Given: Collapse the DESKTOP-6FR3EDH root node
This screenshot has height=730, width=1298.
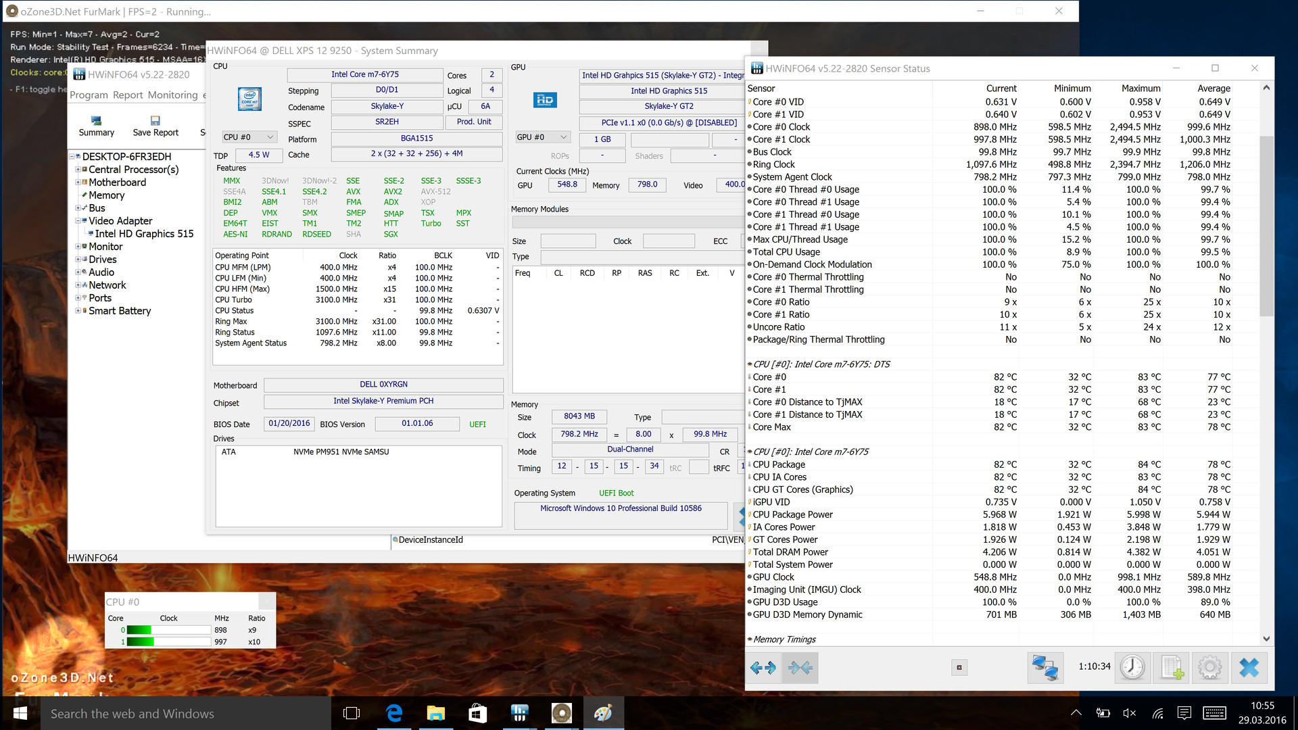Looking at the screenshot, I should pos(71,157).
